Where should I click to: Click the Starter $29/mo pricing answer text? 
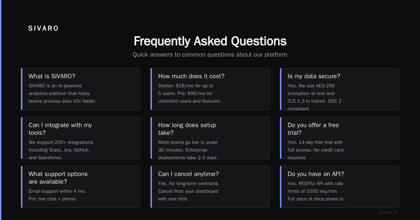(x=190, y=93)
